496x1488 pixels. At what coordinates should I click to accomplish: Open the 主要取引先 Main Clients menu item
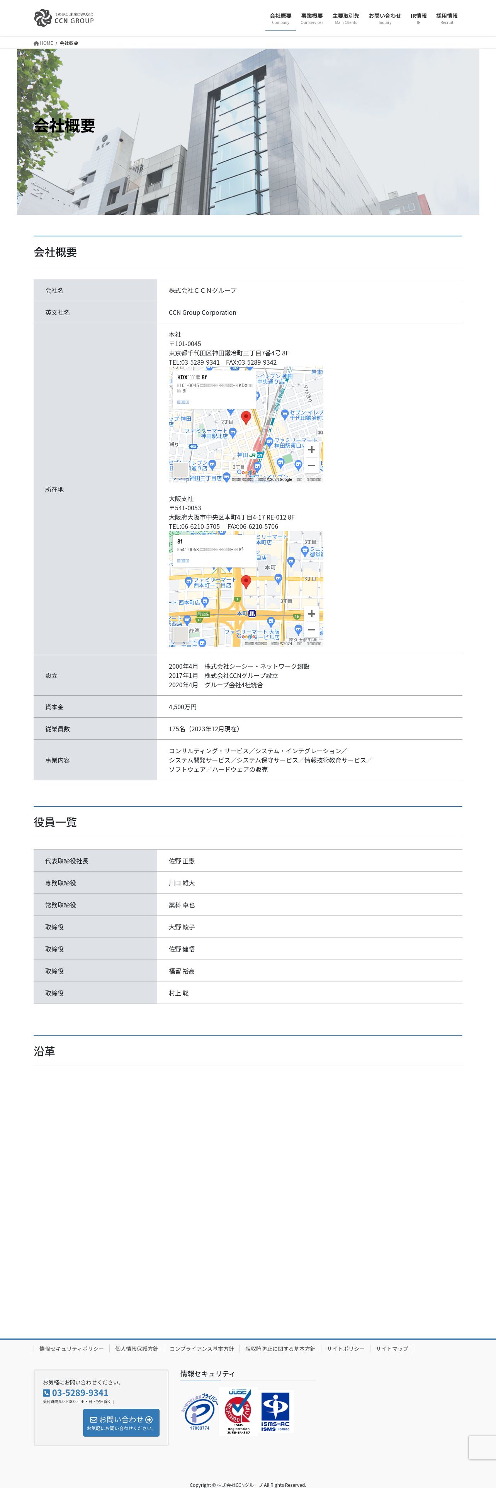[346, 19]
